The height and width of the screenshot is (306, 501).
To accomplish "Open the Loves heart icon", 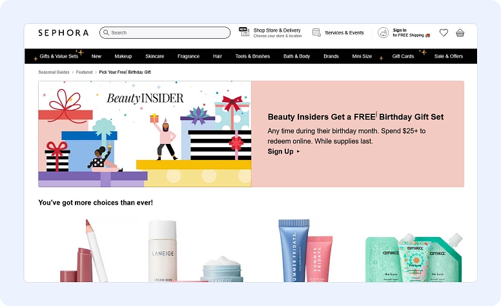I will tap(444, 33).
